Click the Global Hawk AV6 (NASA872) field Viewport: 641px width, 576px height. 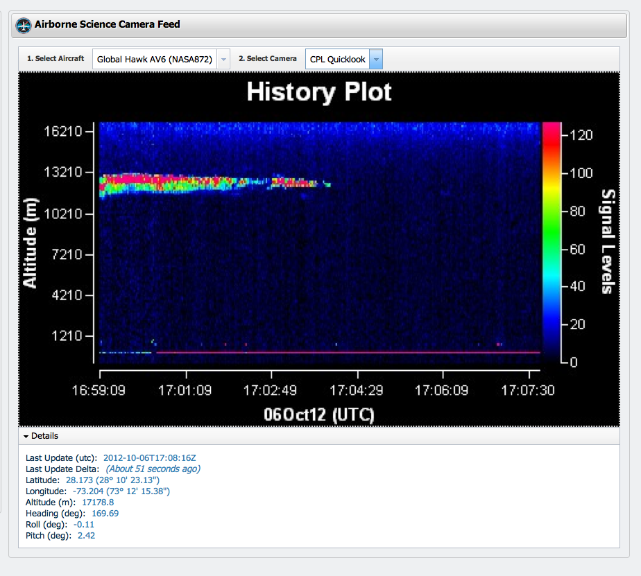pos(155,60)
